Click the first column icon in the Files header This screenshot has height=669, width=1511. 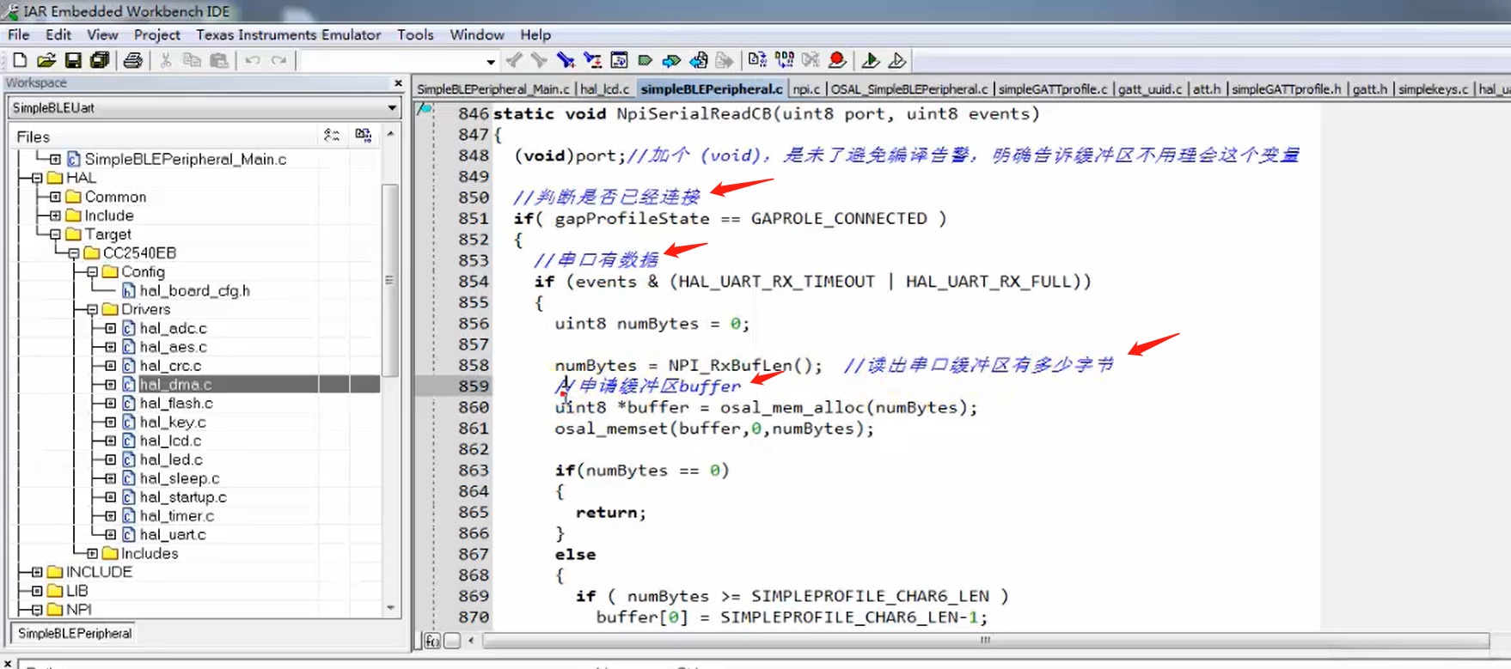(332, 136)
